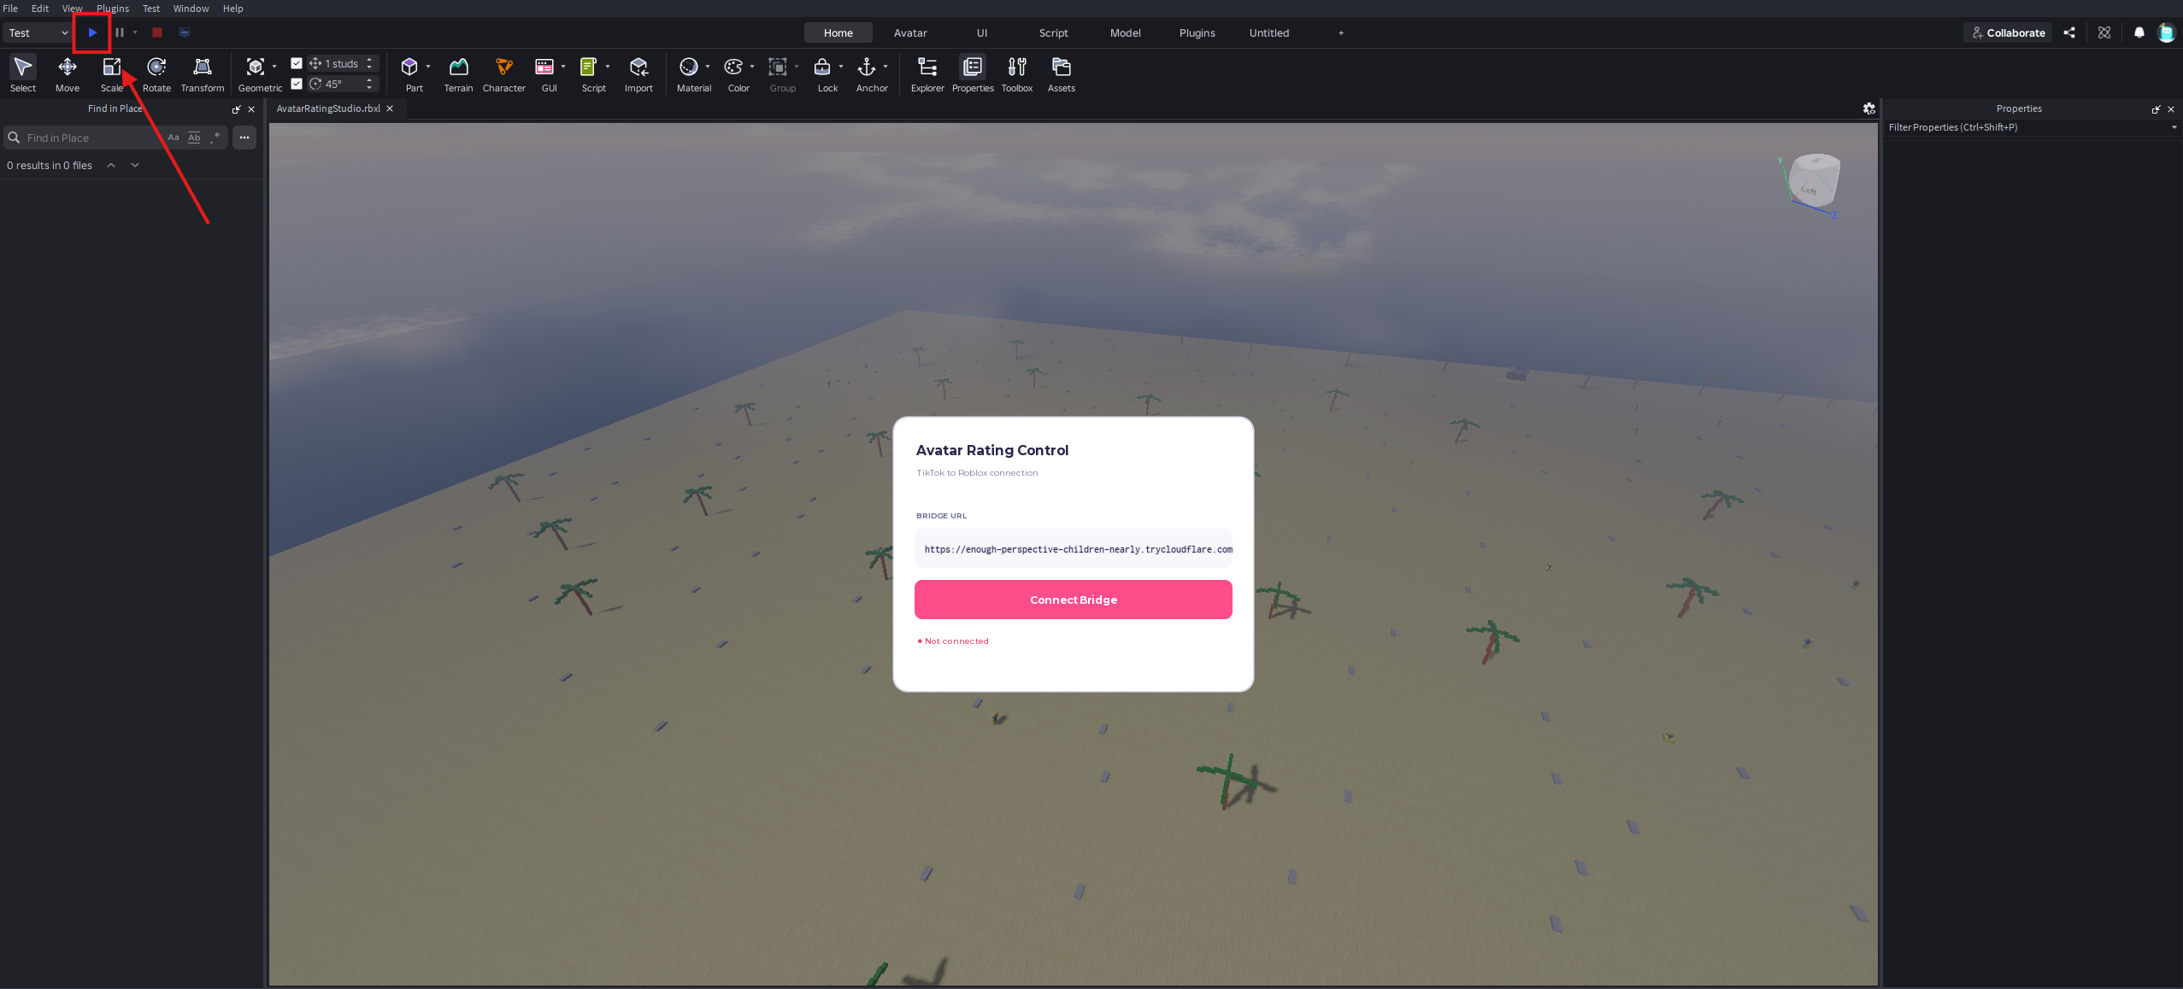Open the Plugins menu
The width and height of the screenshot is (2183, 989).
[113, 9]
